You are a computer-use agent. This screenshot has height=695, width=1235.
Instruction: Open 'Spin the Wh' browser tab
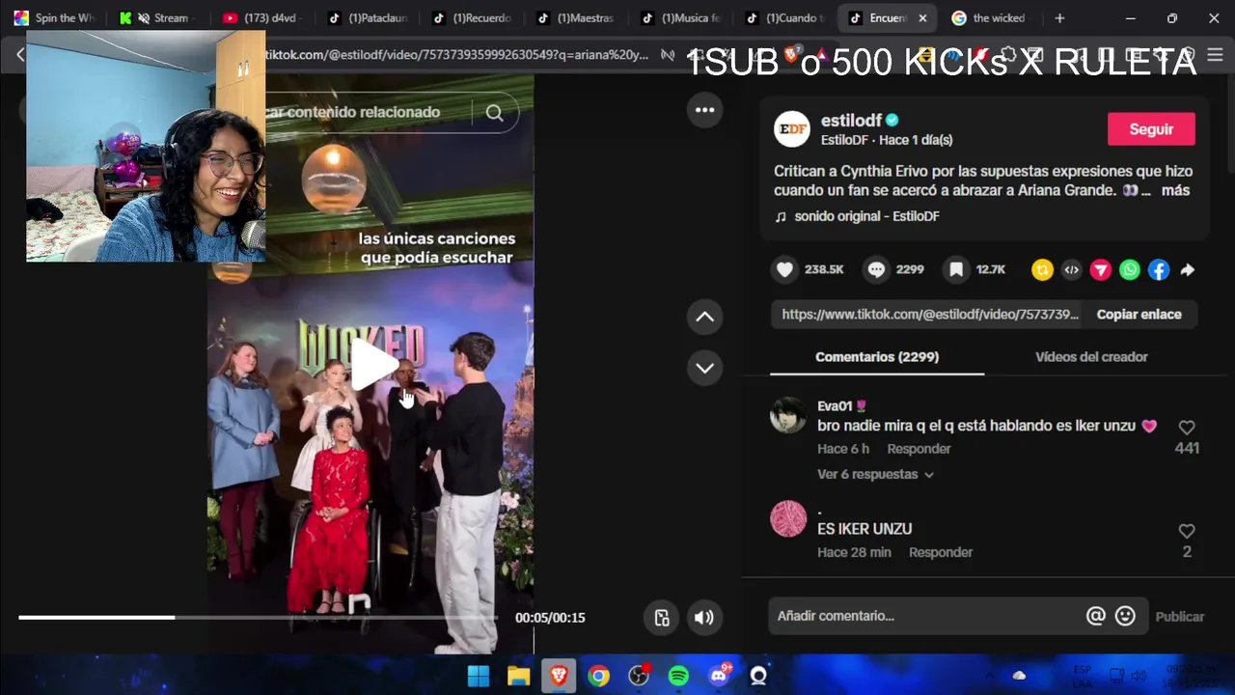coord(56,17)
